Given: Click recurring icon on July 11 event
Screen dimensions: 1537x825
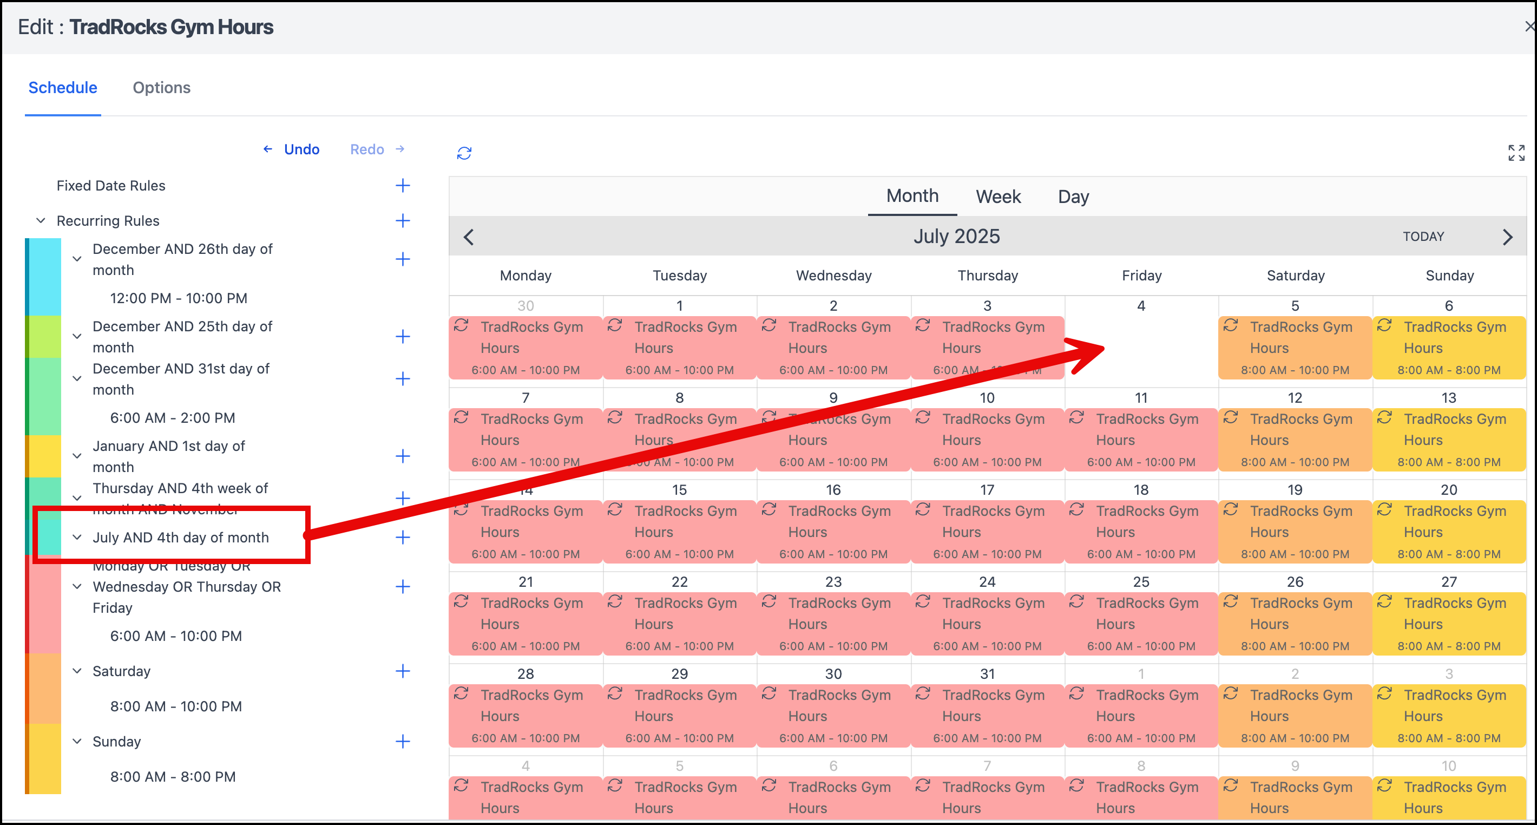Looking at the screenshot, I should [1076, 417].
